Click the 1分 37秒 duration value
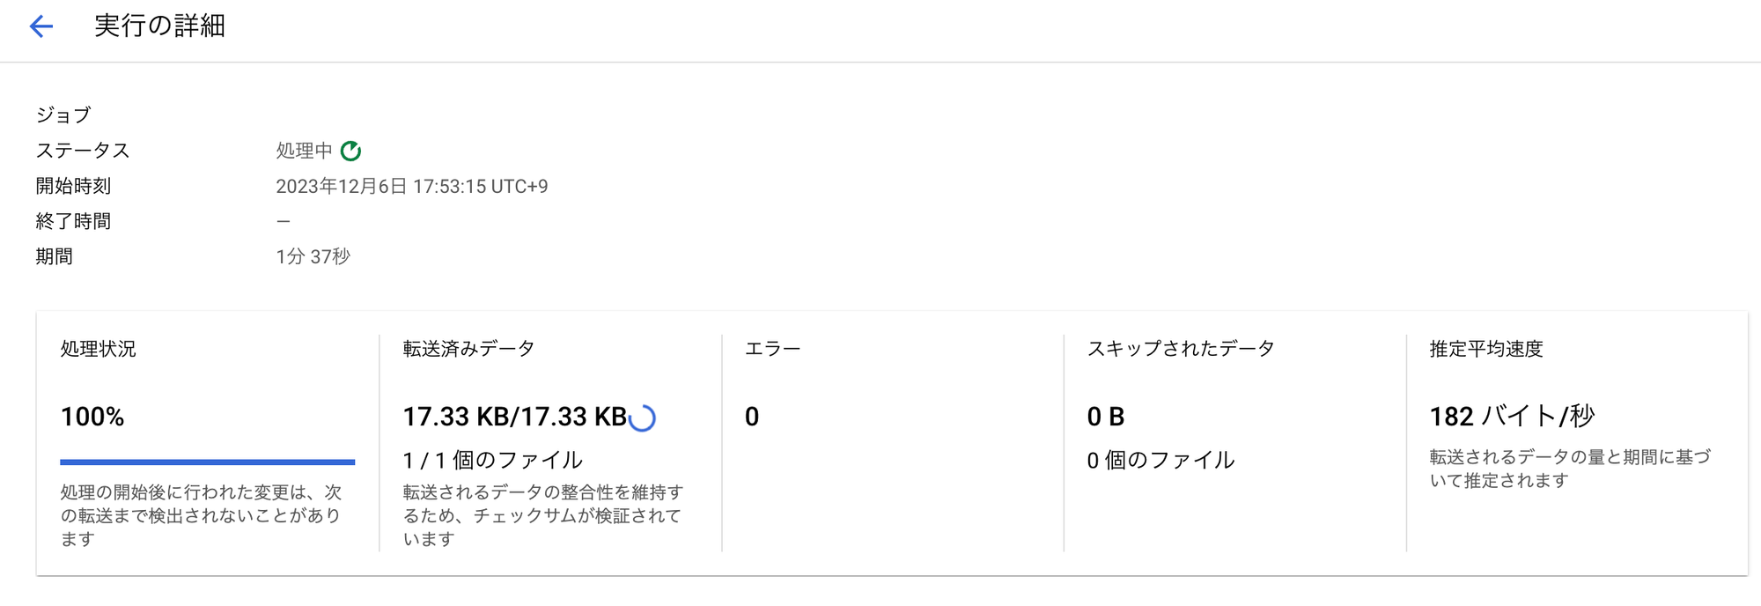Screen dimensions: 1761x606 coord(313,256)
